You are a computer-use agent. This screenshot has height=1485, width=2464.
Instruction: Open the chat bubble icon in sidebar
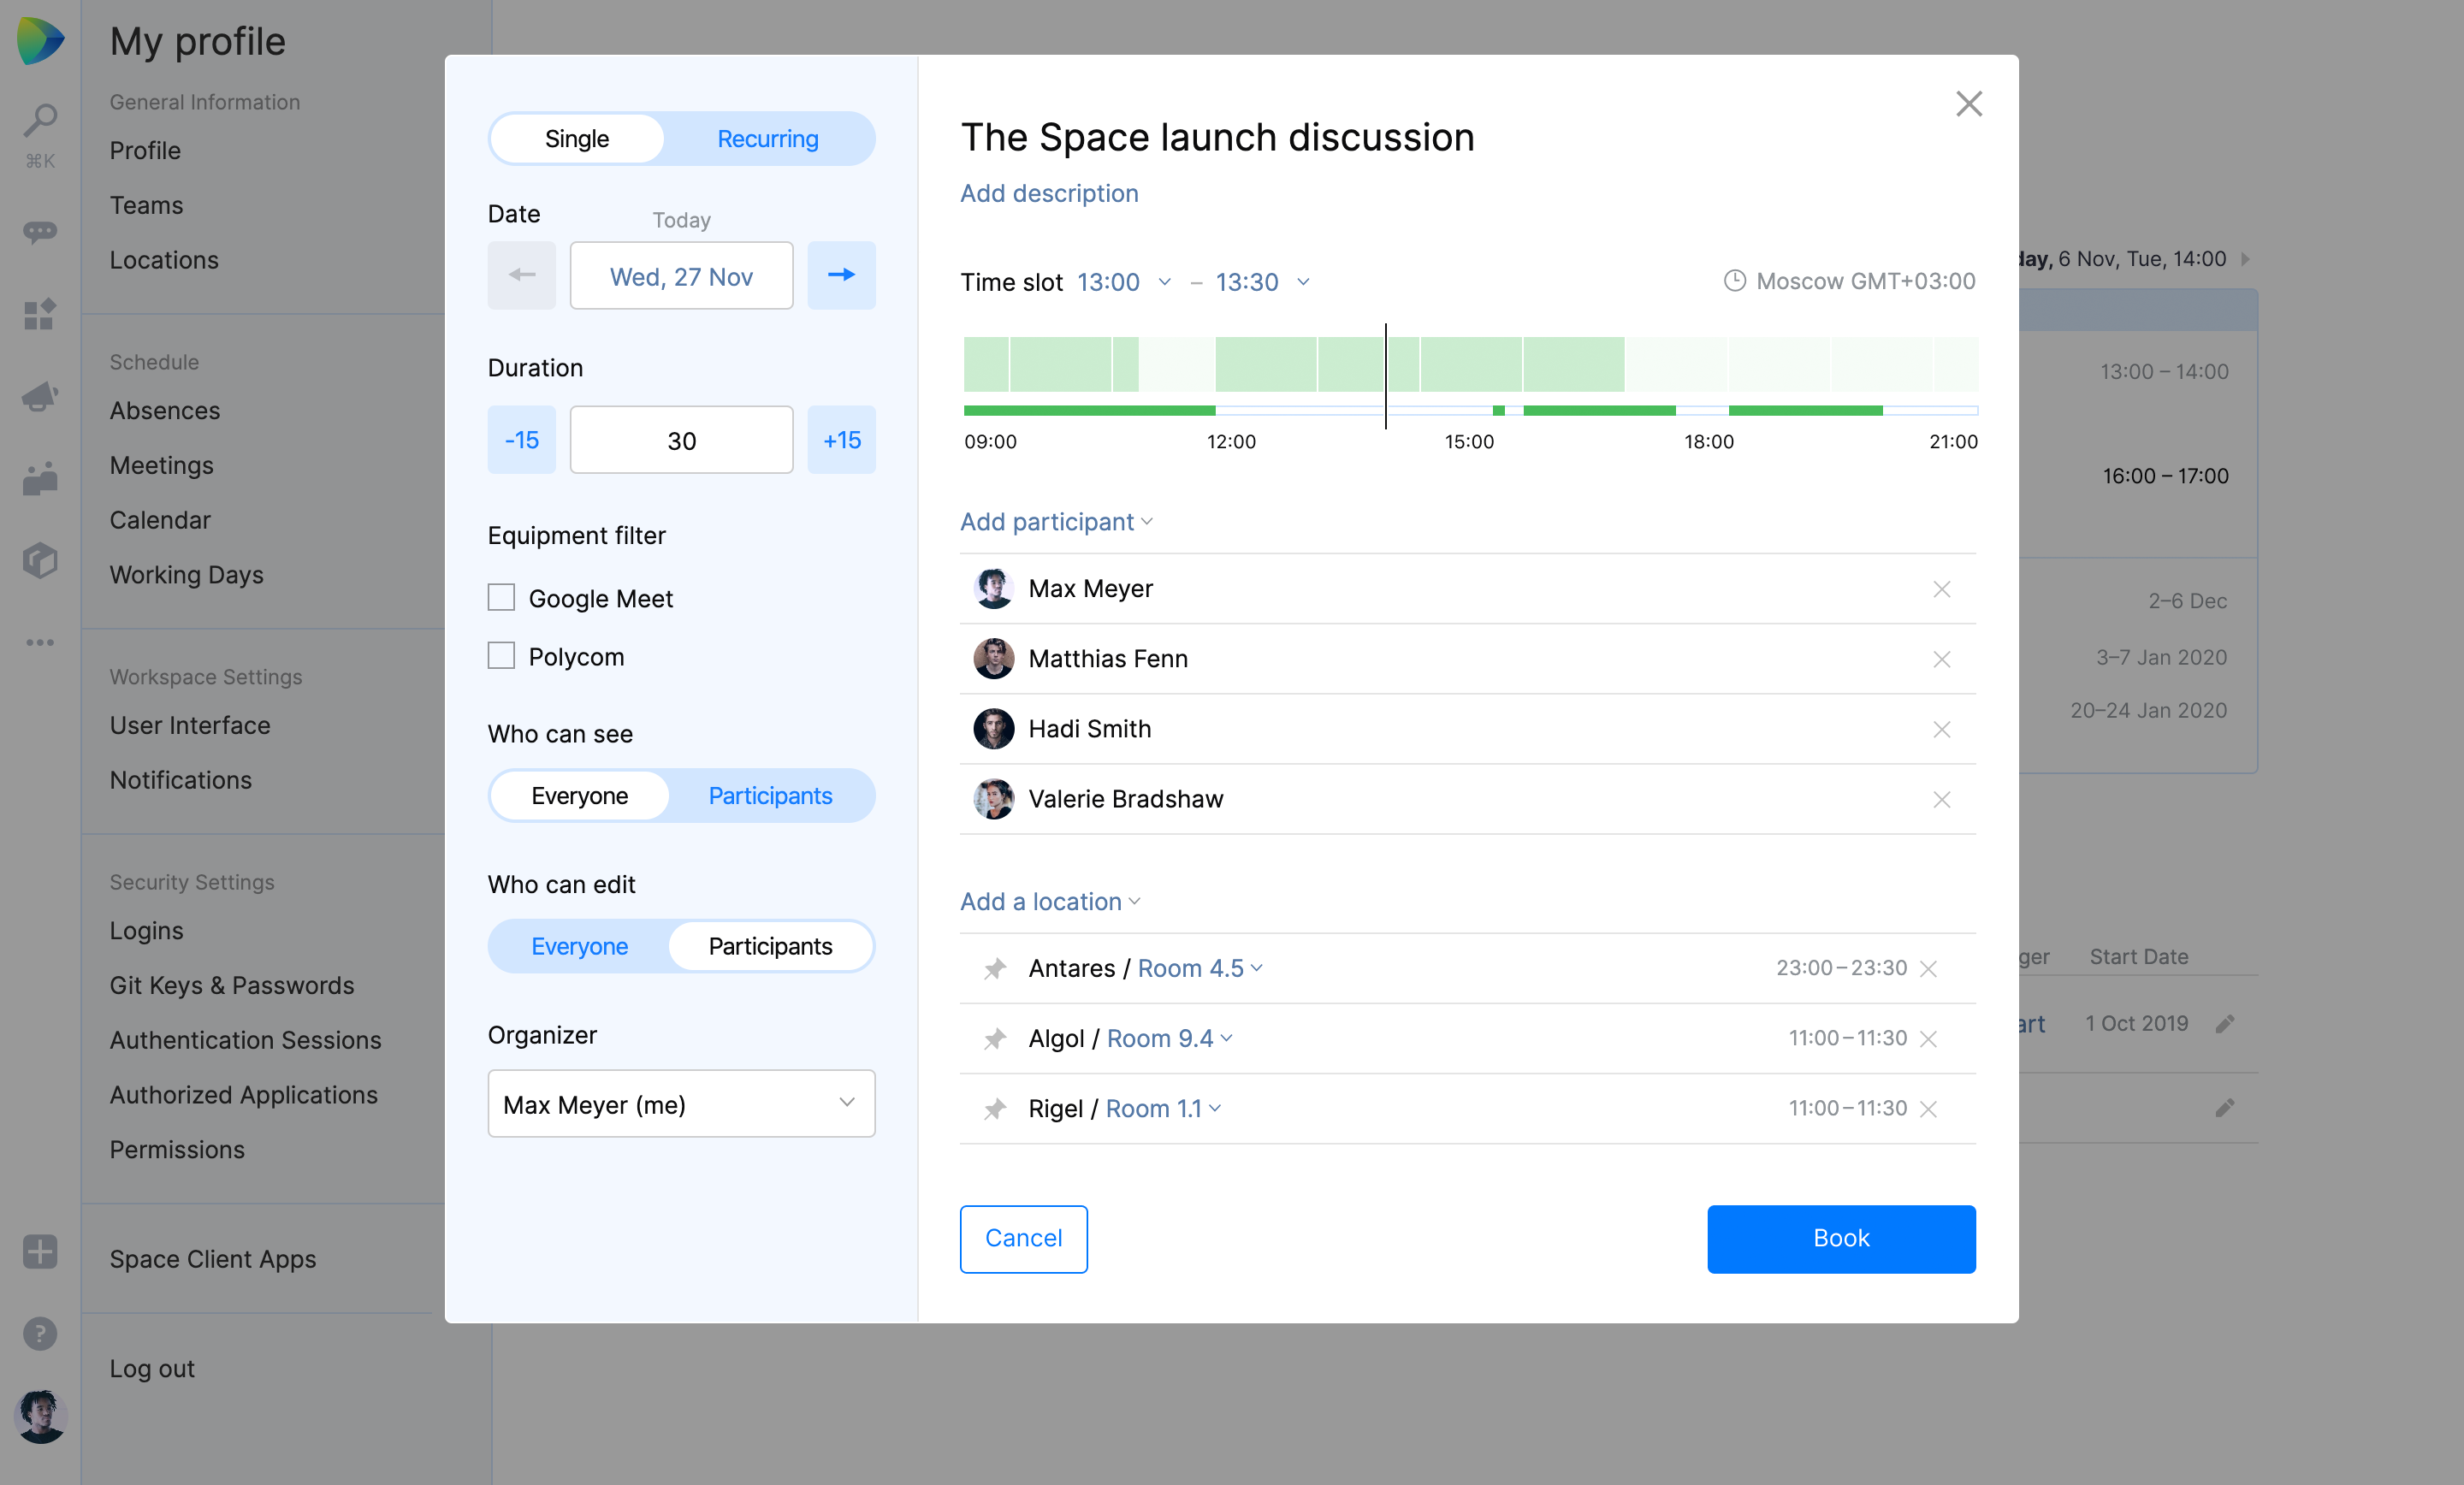(40, 232)
